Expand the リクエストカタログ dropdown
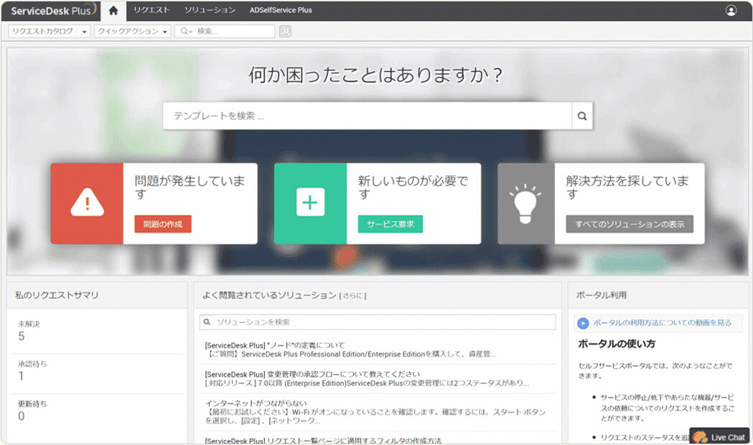The image size is (753, 445). [85, 32]
